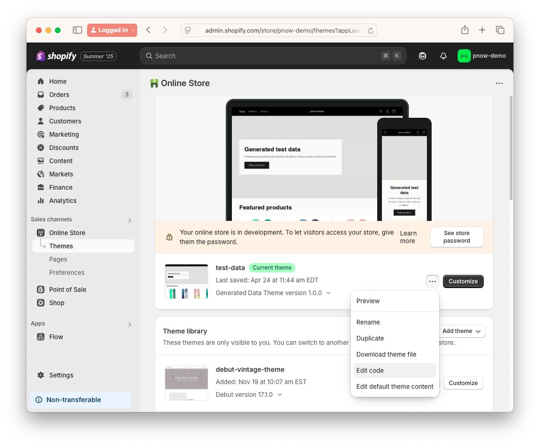Image resolution: width=540 pixels, height=447 pixels.
Task: Click the Flow app icon
Action: [41, 337]
